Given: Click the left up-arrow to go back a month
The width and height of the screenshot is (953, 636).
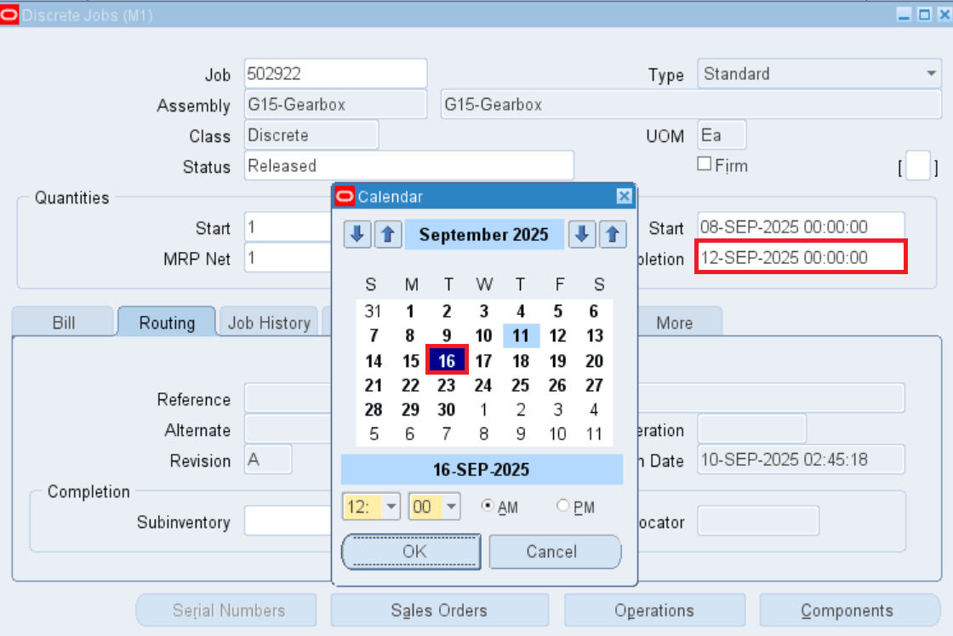Looking at the screenshot, I should point(389,234).
